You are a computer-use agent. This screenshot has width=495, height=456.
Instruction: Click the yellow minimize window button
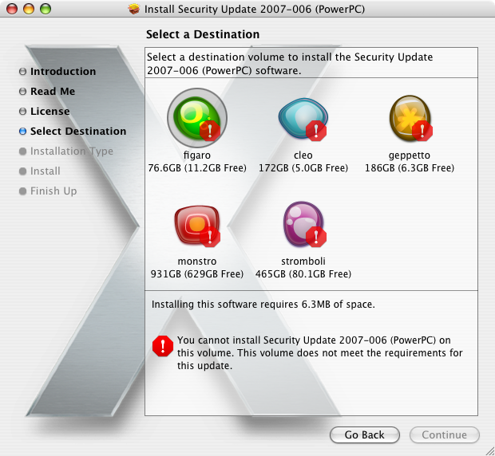[x=29, y=9]
